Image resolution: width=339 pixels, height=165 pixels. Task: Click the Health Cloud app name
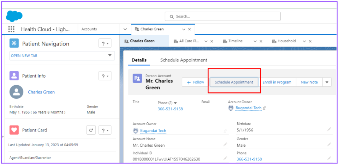46,29
